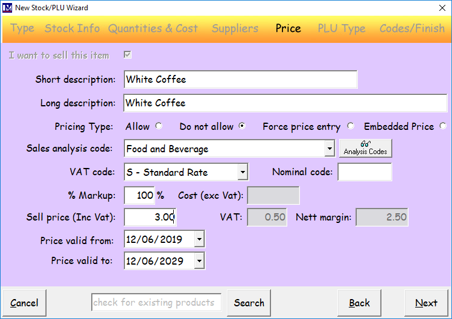The width and height of the screenshot is (452, 319).
Task: Go to the PLU Type step
Action: pyautogui.click(x=342, y=28)
